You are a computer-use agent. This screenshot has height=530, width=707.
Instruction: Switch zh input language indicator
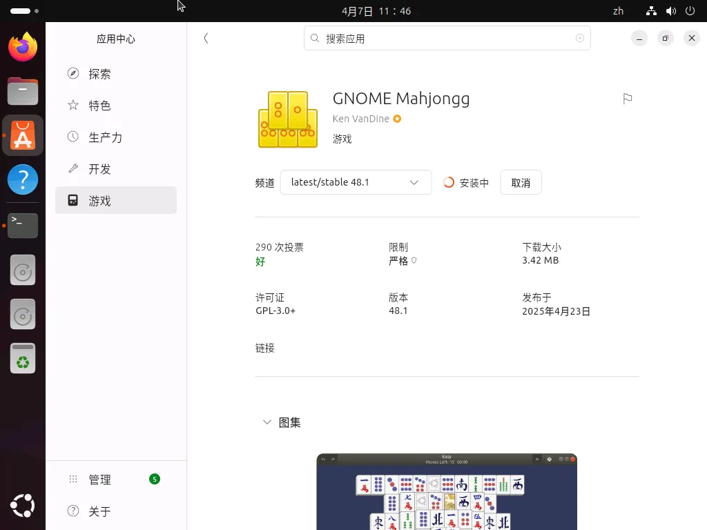tap(618, 11)
